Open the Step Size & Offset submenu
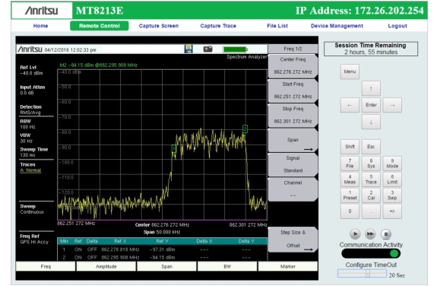 [x=293, y=239]
